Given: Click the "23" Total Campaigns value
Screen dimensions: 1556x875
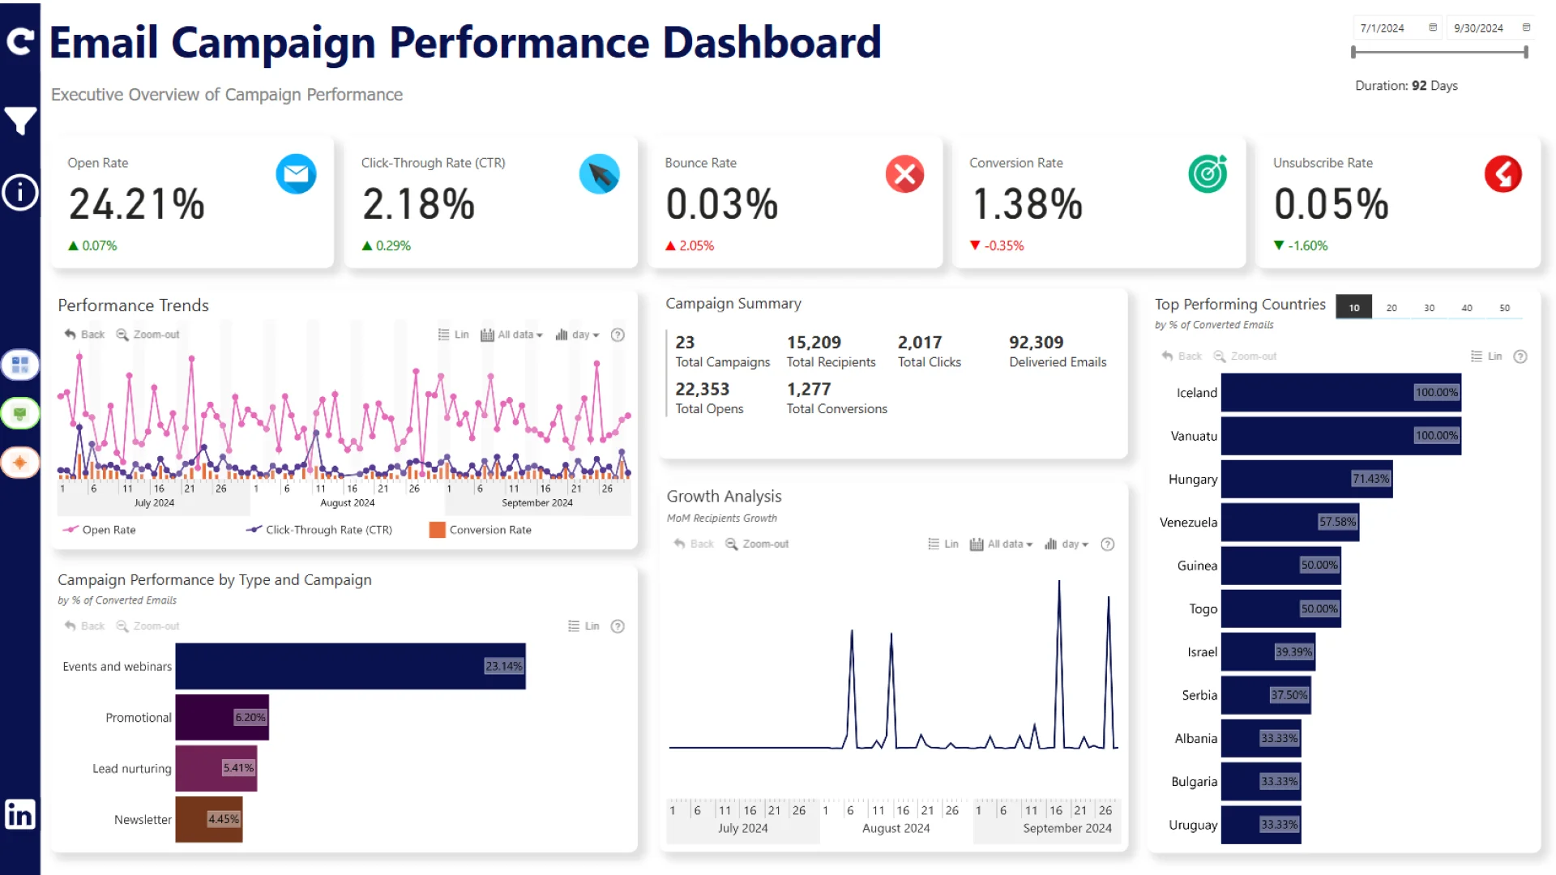Looking at the screenshot, I should [685, 343].
